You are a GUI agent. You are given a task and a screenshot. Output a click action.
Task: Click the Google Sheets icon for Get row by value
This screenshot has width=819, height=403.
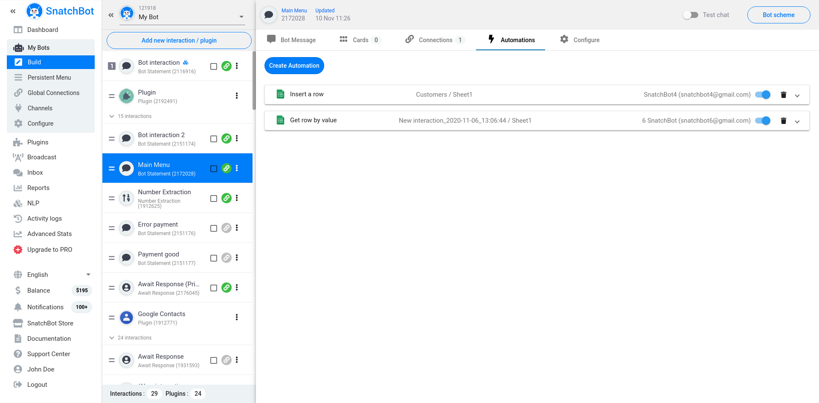[280, 120]
